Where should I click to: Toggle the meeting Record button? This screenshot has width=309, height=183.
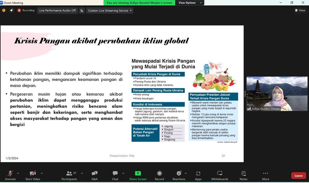(x=159, y=175)
